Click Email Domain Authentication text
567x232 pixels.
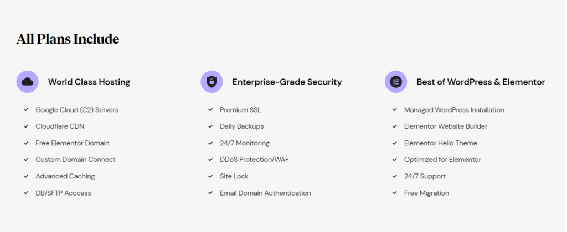(265, 193)
